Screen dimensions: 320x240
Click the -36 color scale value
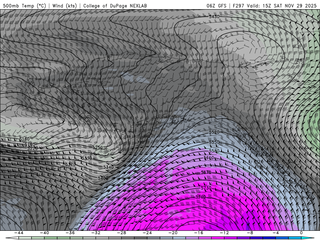(x=70, y=233)
